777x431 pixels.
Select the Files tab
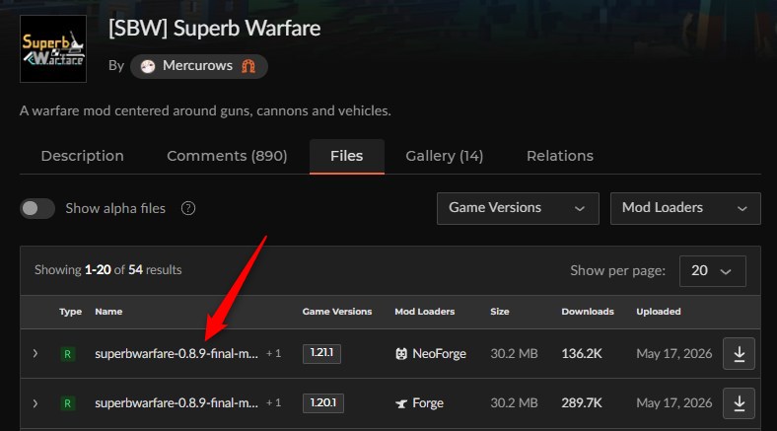347,156
